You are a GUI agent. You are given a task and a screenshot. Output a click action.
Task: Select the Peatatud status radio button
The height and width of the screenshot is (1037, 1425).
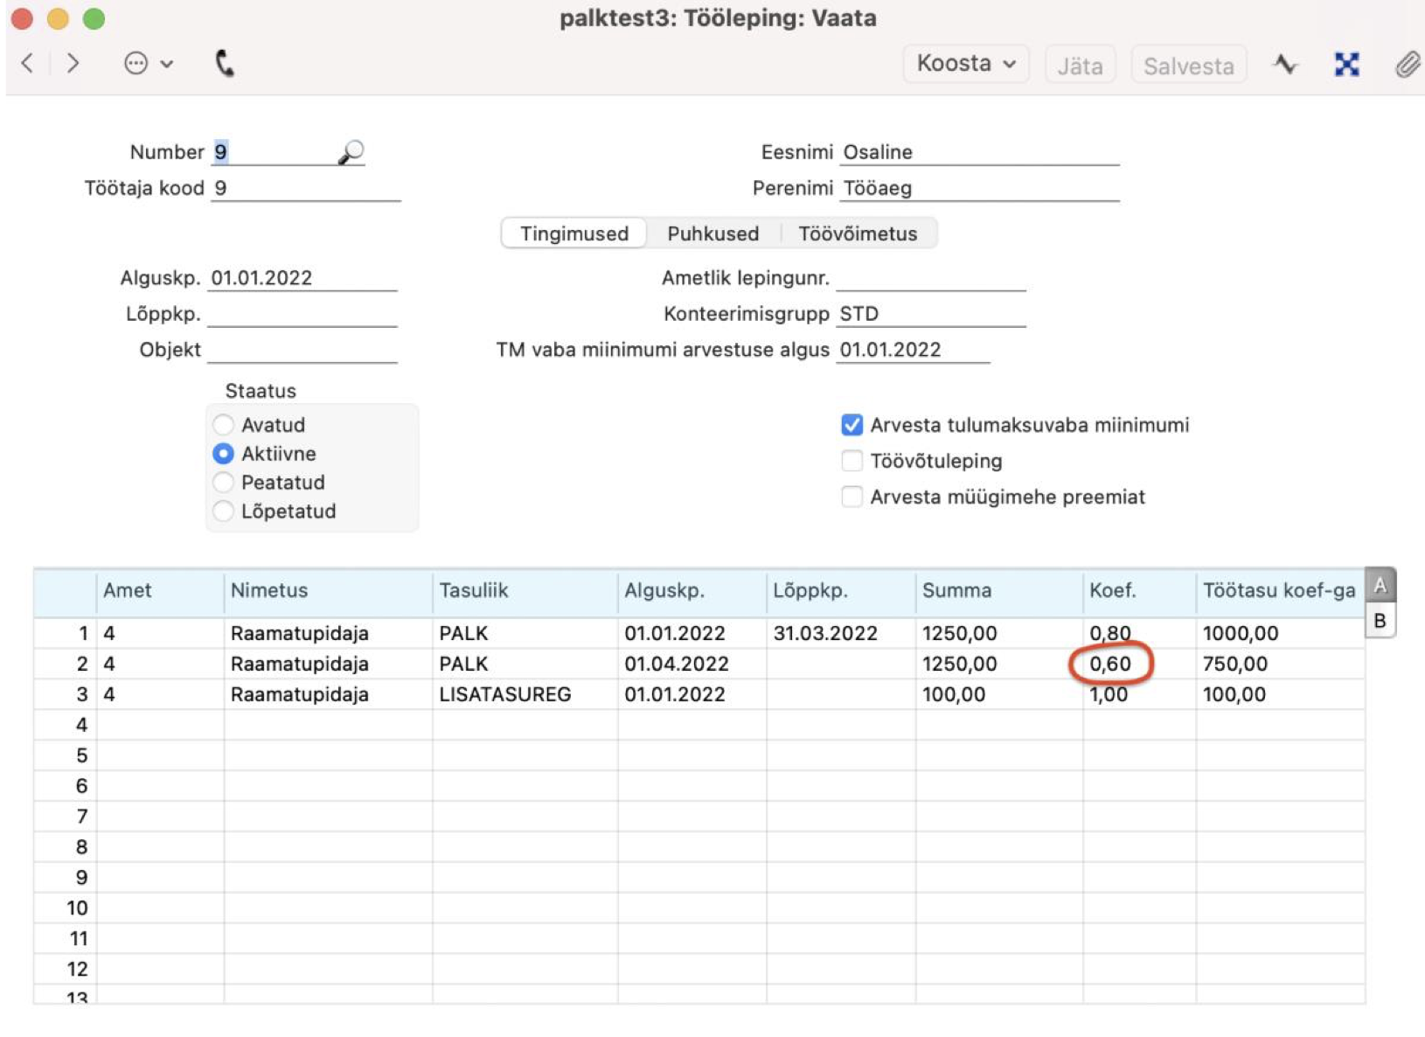tap(224, 483)
